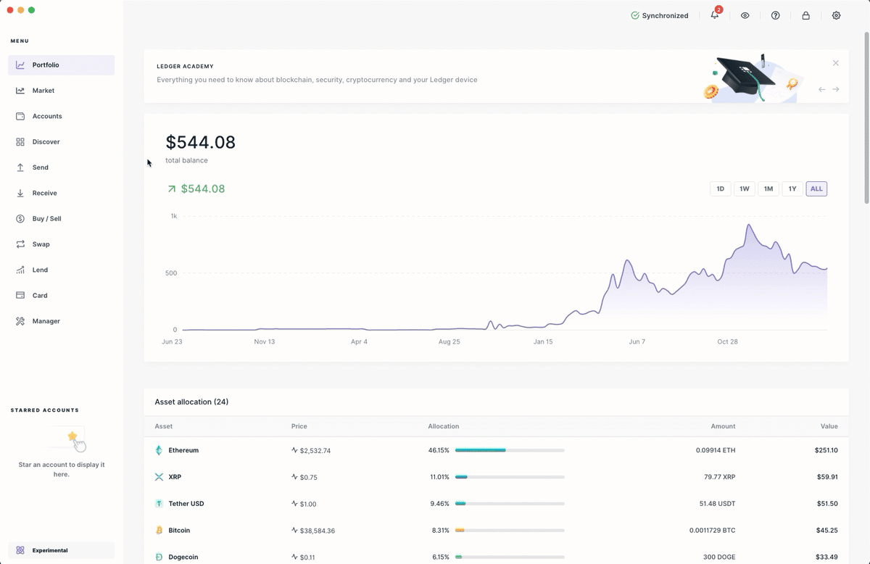Image resolution: width=870 pixels, height=564 pixels.
Task: Click the Manager tools icon
Action: point(20,321)
